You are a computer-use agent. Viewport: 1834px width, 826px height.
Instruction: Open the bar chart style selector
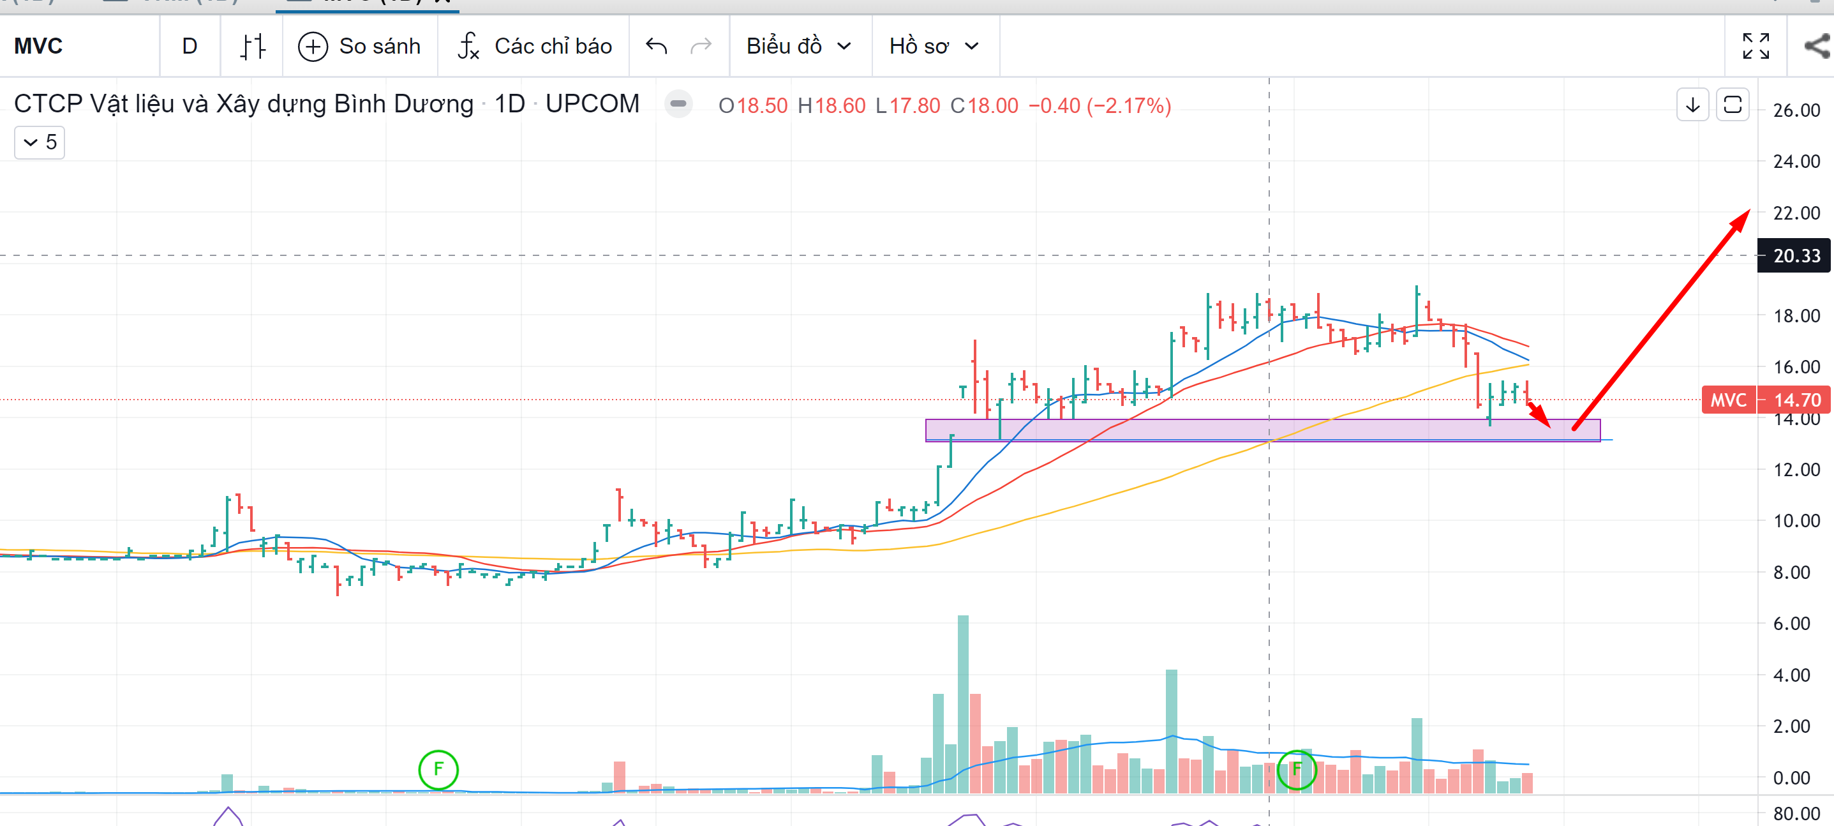click(252, 47)
